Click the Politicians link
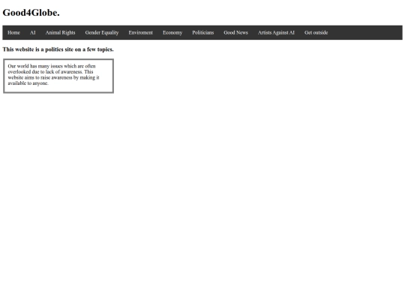 (x=202, y=32)
